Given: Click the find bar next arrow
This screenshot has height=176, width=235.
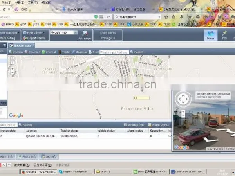Looking at the screenshot, I should coord(9,165).
